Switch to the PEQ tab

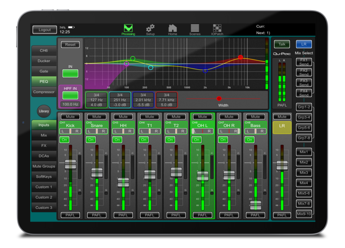click(x=44, y=81)
